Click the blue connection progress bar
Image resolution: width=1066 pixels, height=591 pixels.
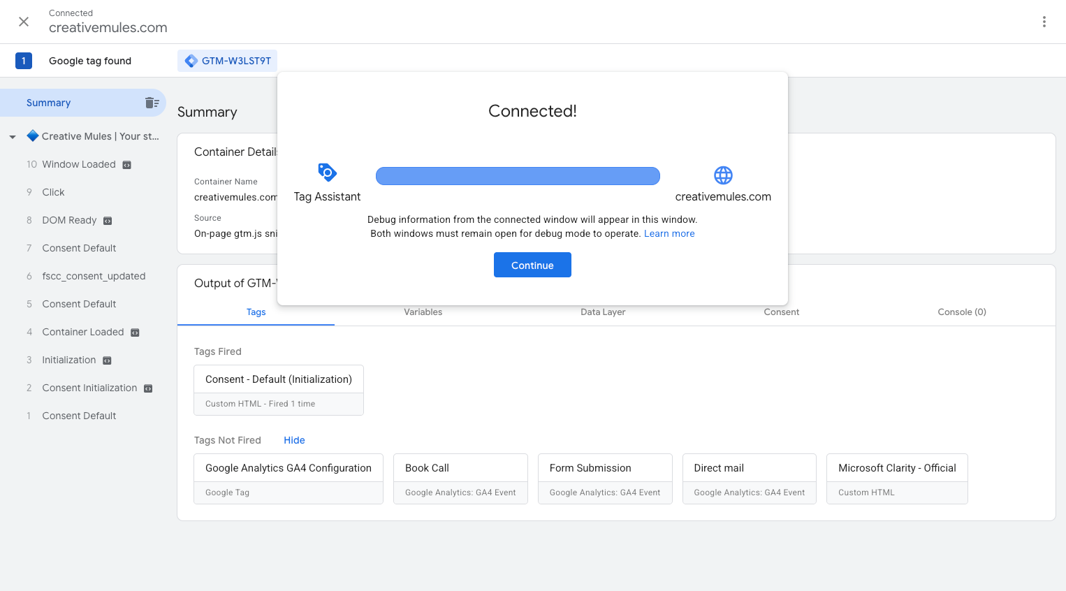(518, 176)
